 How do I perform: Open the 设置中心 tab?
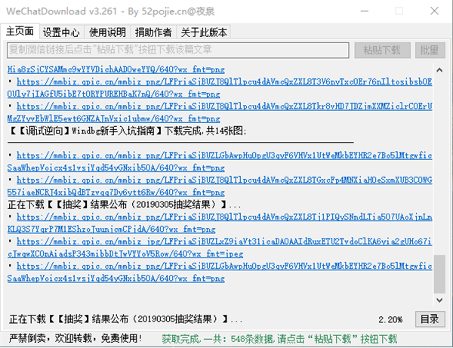[x=61, y=32]
